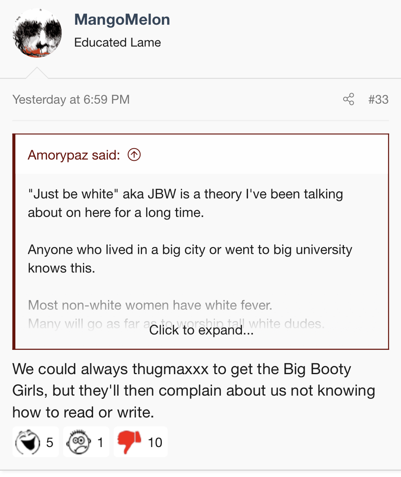Screen dimensions: 401x477
Task: Click the quoted 'Anyone who lived in a big city' text
Action: 190,259
